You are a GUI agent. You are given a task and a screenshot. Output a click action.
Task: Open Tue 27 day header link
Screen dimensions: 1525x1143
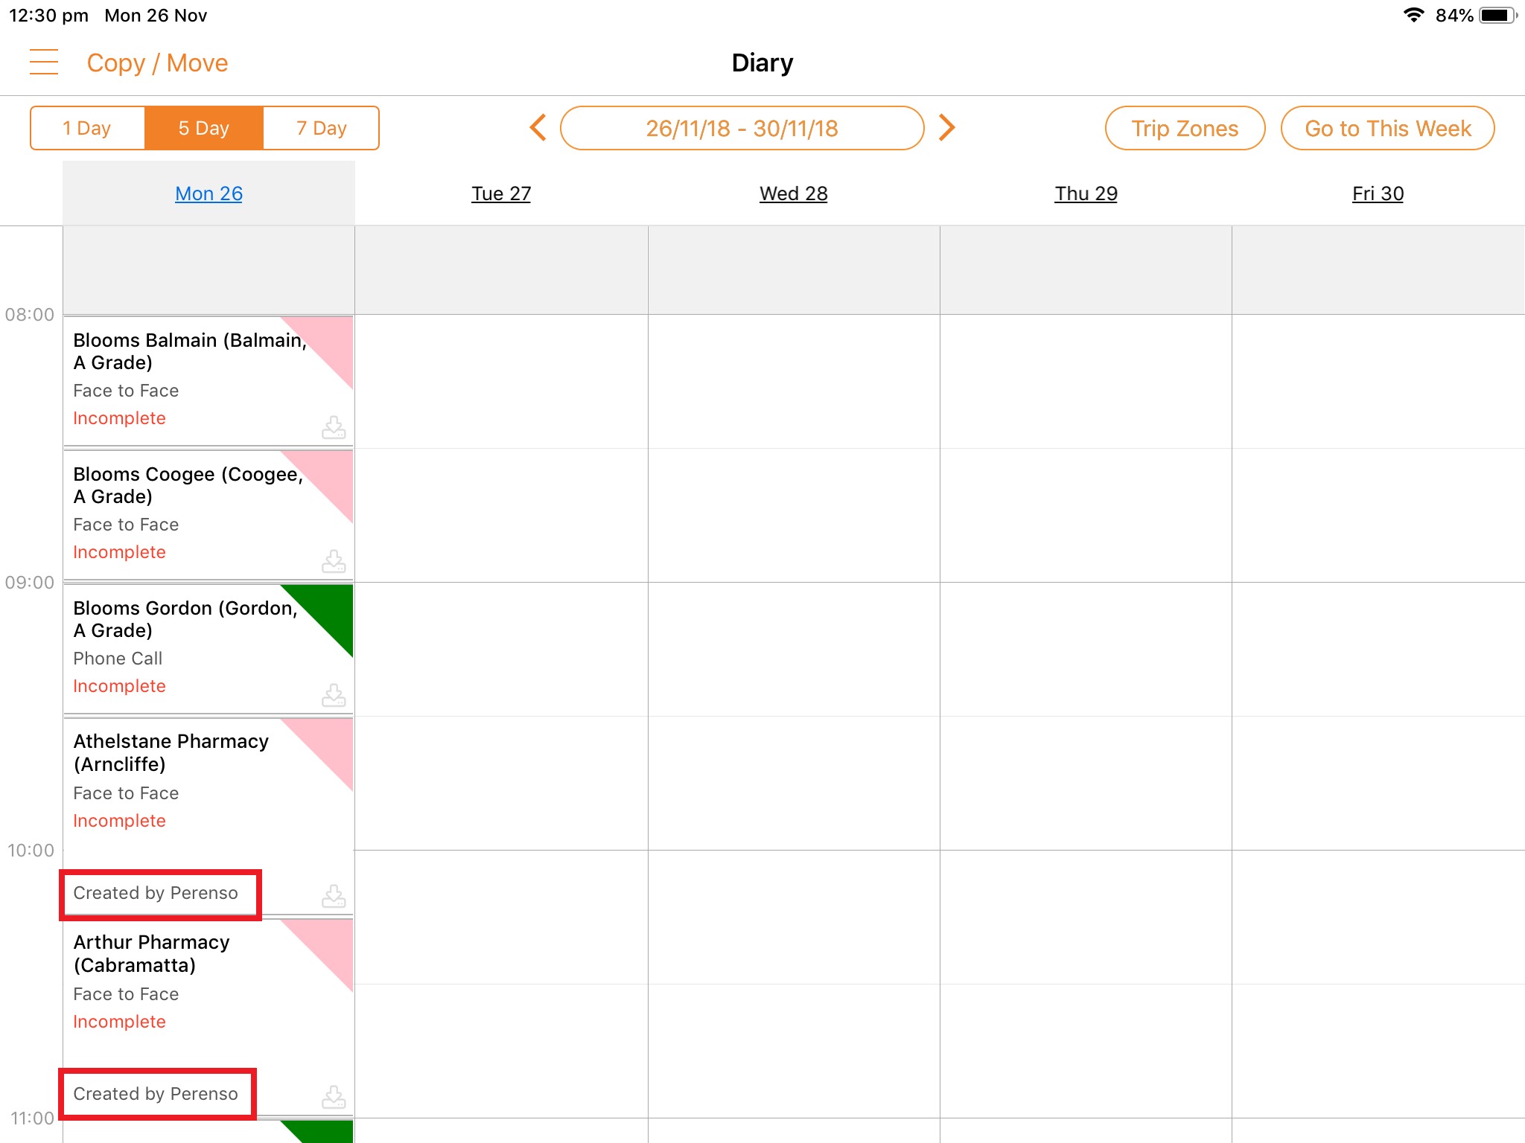tap(501, 193)
